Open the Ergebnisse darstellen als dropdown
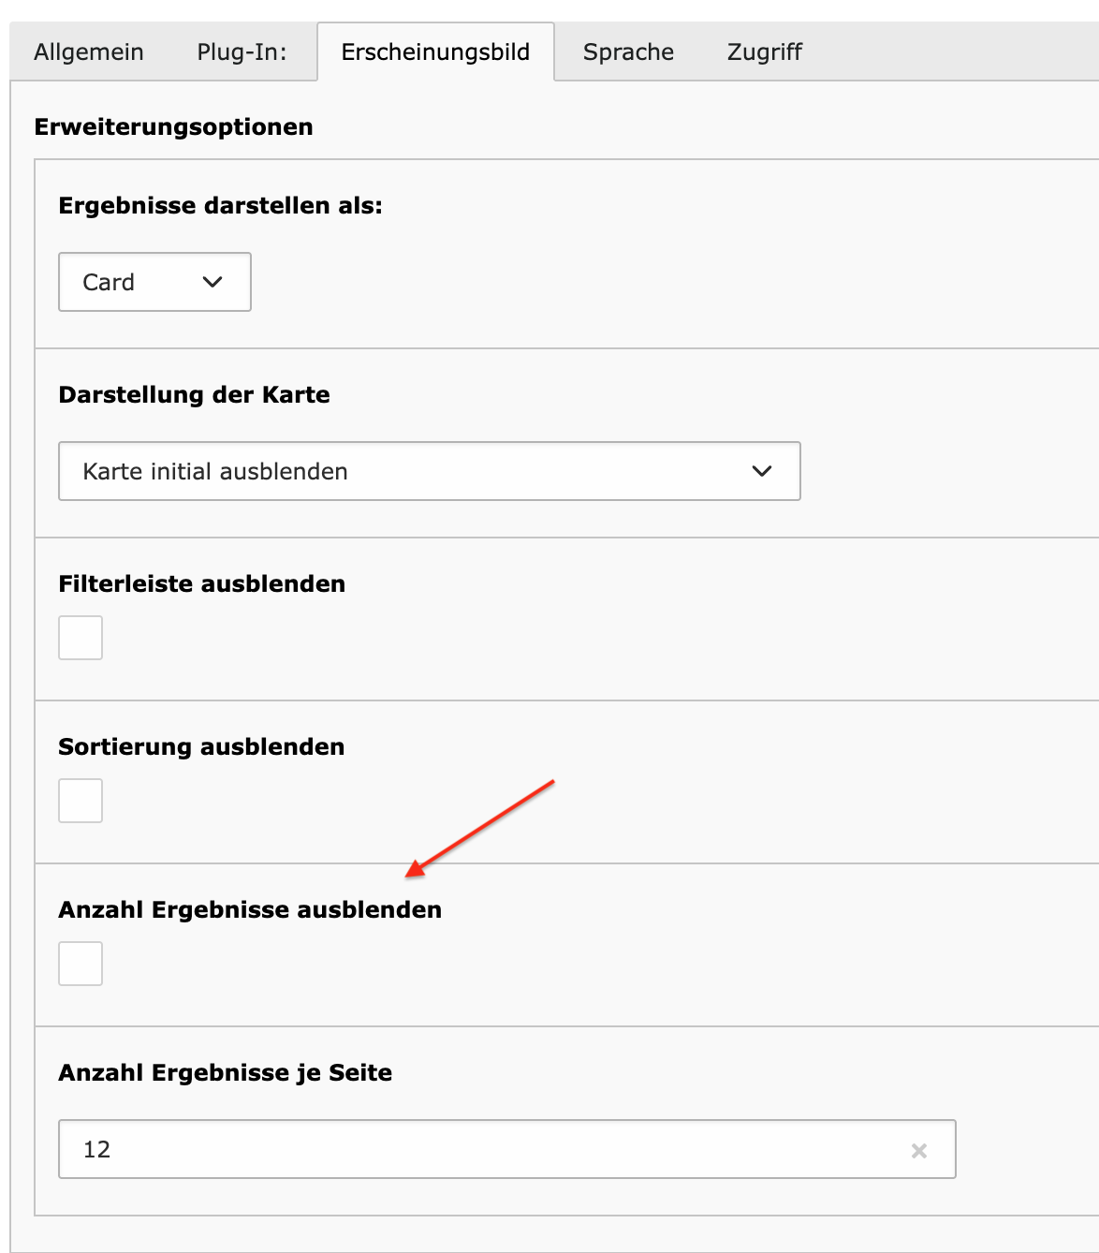The width and height of the screenshot is (1099, 1253). [154, 282]
